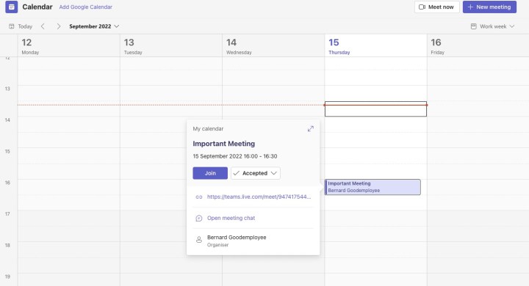The image size is (529, 286).
Task: Select the Thursday 15 day header
Action: tap(375, 45)
